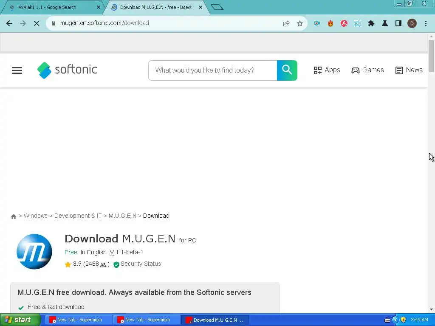
Task: Click the page vertical scrollbar thumb
Action: [x=431, y=56]
